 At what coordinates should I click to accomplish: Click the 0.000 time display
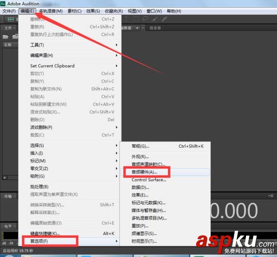pos(235,210)
